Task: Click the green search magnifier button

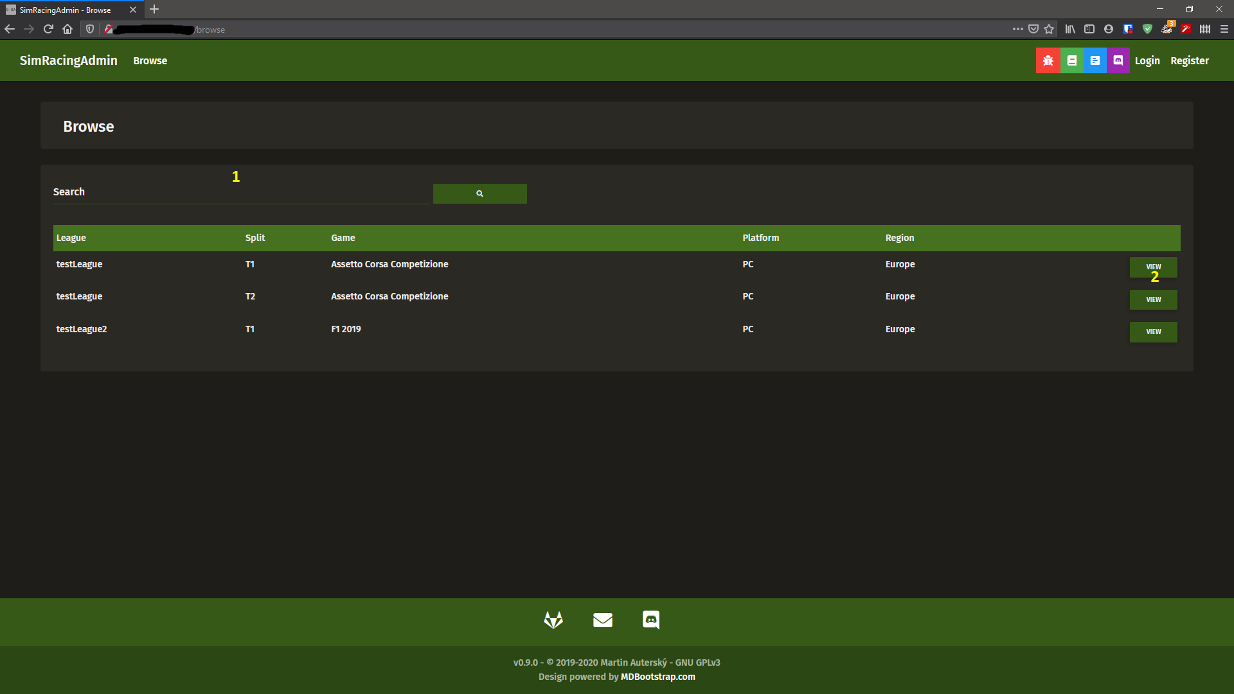Action: click(x=479, y=193)
